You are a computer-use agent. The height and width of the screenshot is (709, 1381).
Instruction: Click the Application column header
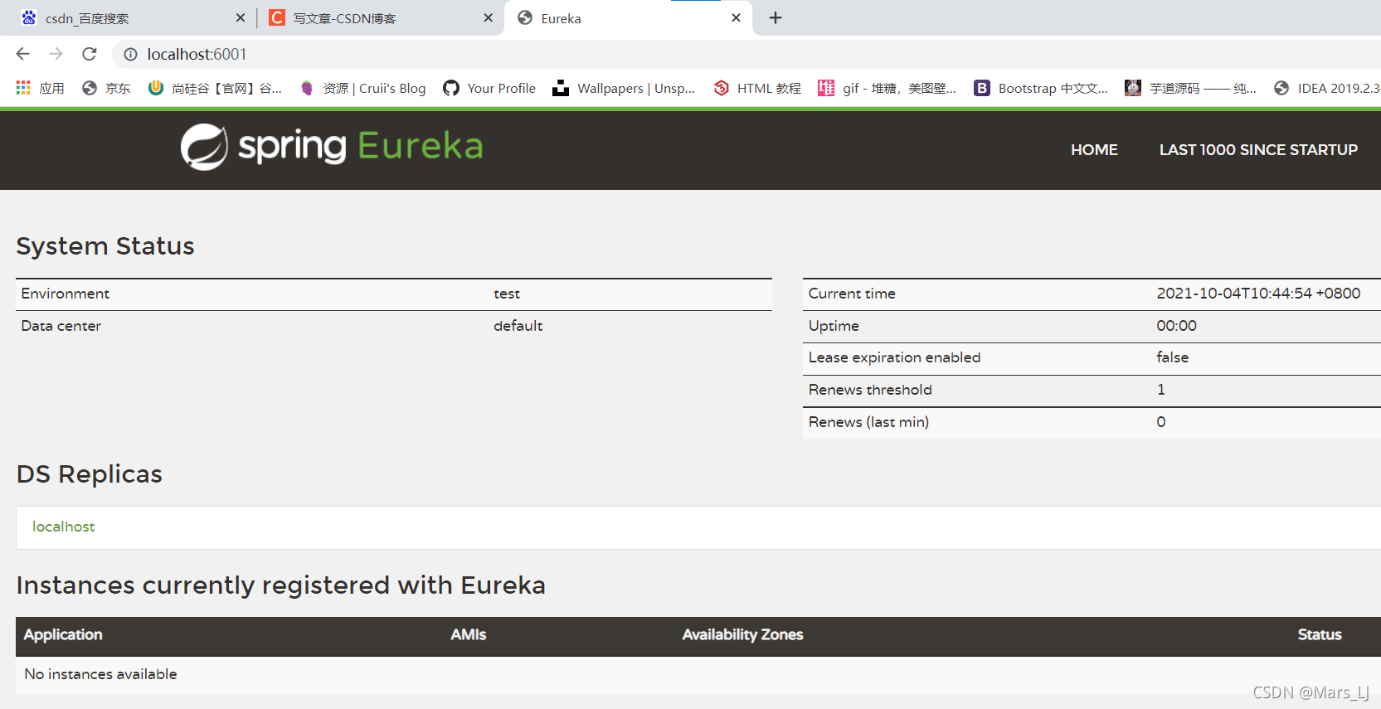63,634
